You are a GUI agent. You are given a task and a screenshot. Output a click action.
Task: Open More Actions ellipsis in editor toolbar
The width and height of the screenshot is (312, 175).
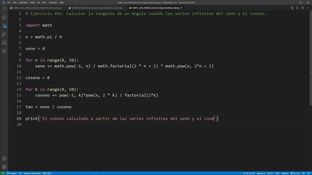308,8
